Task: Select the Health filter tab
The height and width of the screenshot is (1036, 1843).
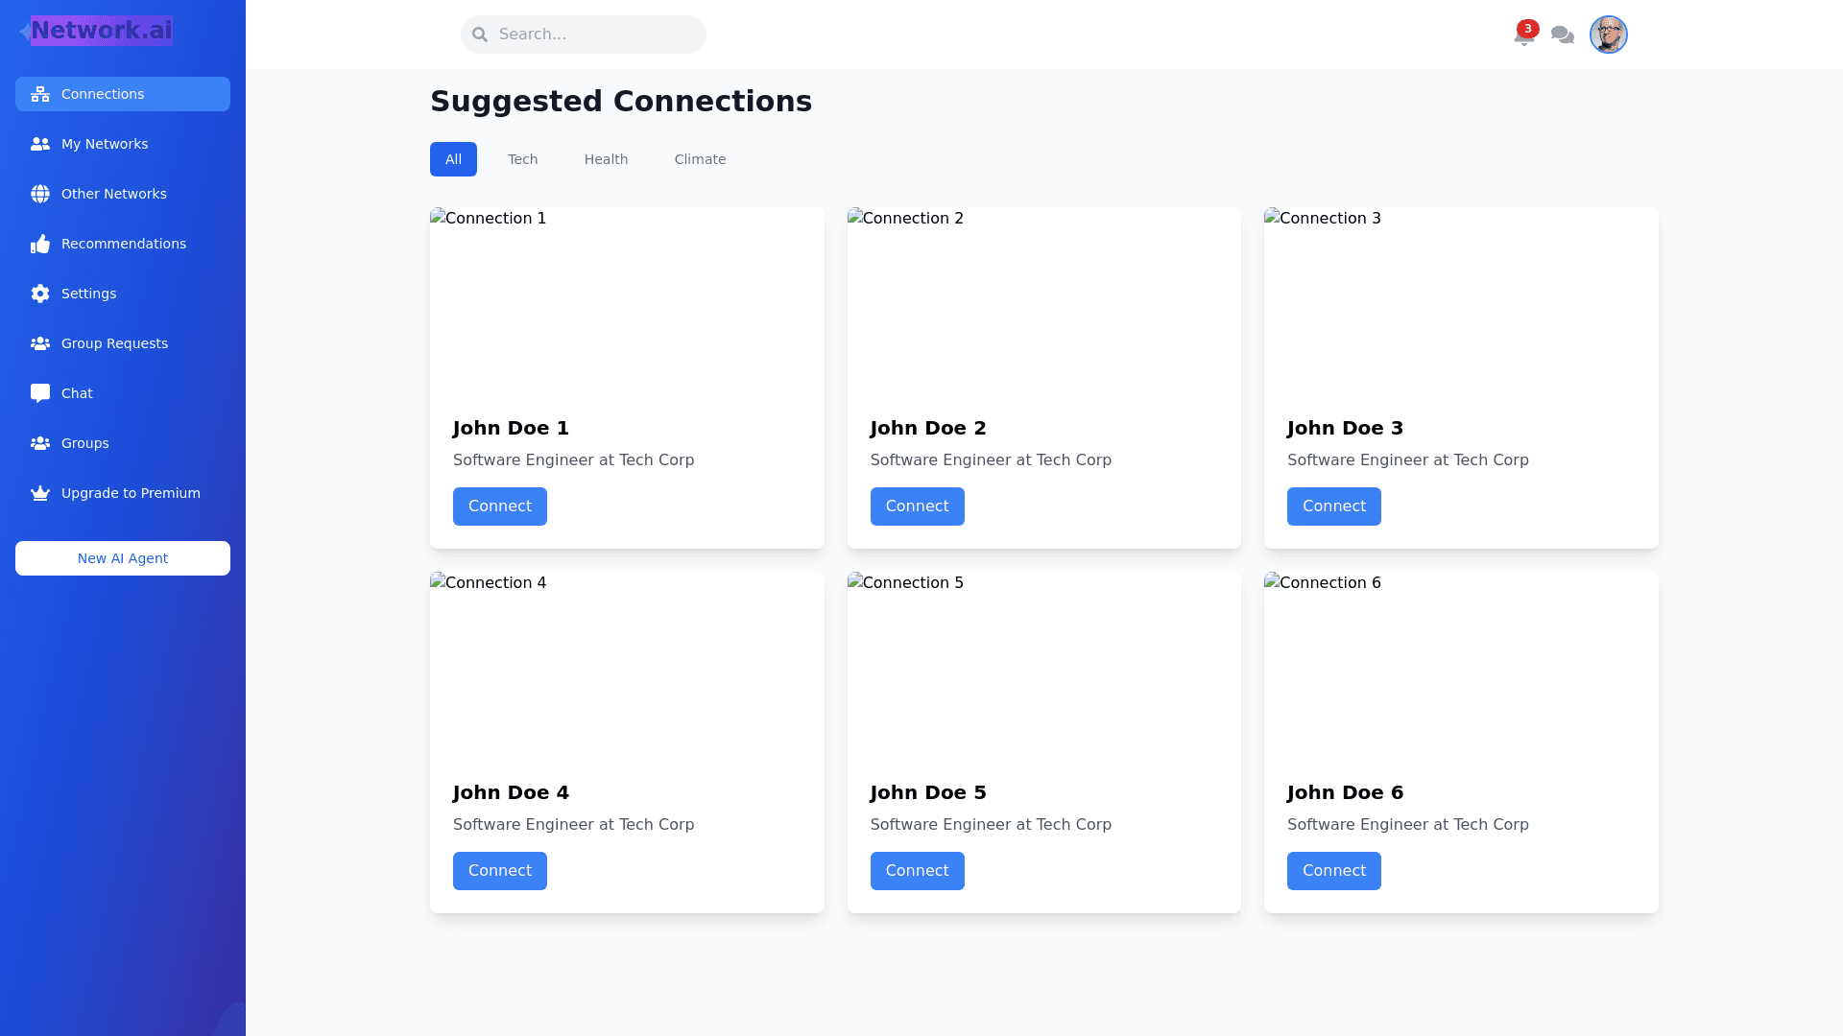Action: pyautogui.click(x=606, y=159)
